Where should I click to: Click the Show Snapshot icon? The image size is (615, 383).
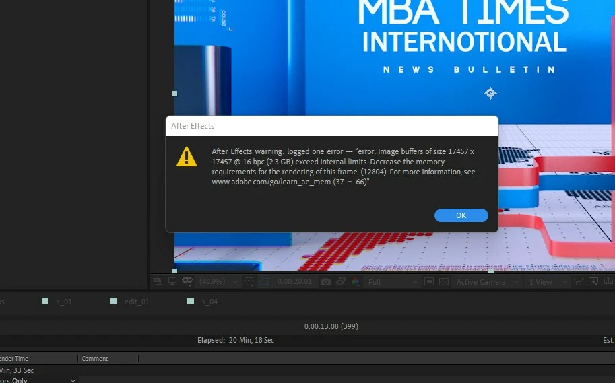tap(340, 281)
